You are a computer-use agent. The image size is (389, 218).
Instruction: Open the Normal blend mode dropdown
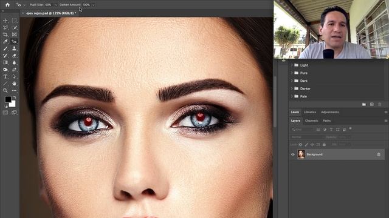pyautogui.click(x=307, y=137)
